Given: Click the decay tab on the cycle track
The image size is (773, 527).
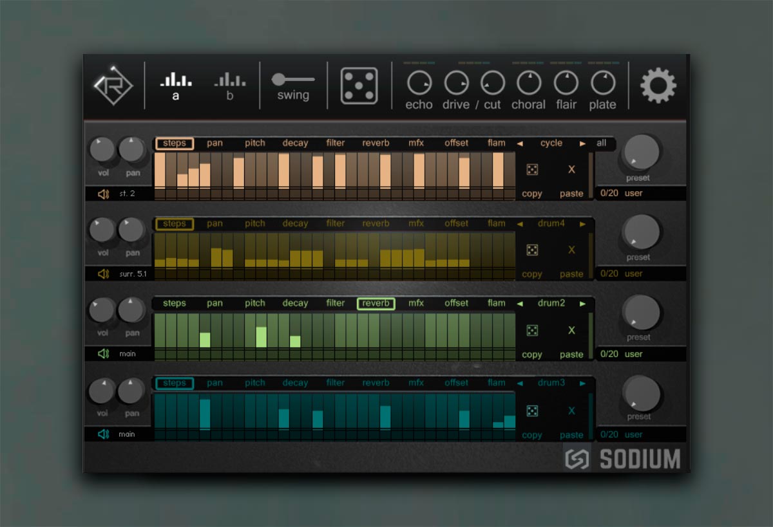Looking at the screenshot, I should click(x=295, y=143).
